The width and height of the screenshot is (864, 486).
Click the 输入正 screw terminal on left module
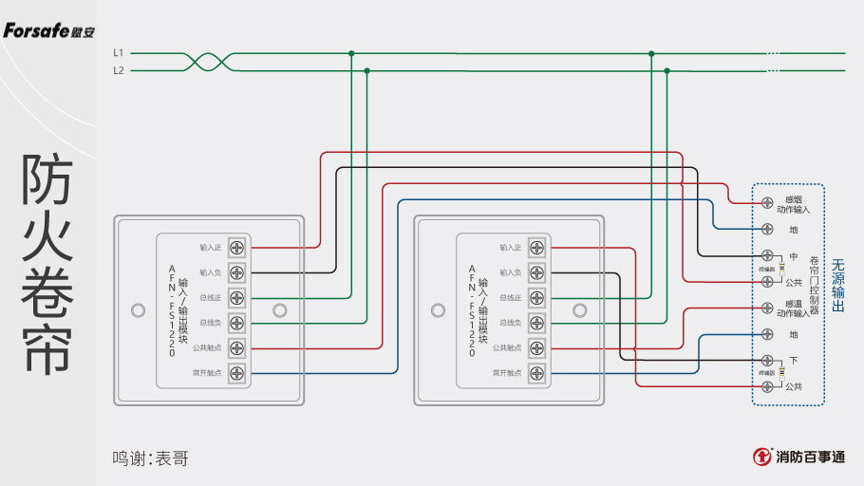pos(236,248)
